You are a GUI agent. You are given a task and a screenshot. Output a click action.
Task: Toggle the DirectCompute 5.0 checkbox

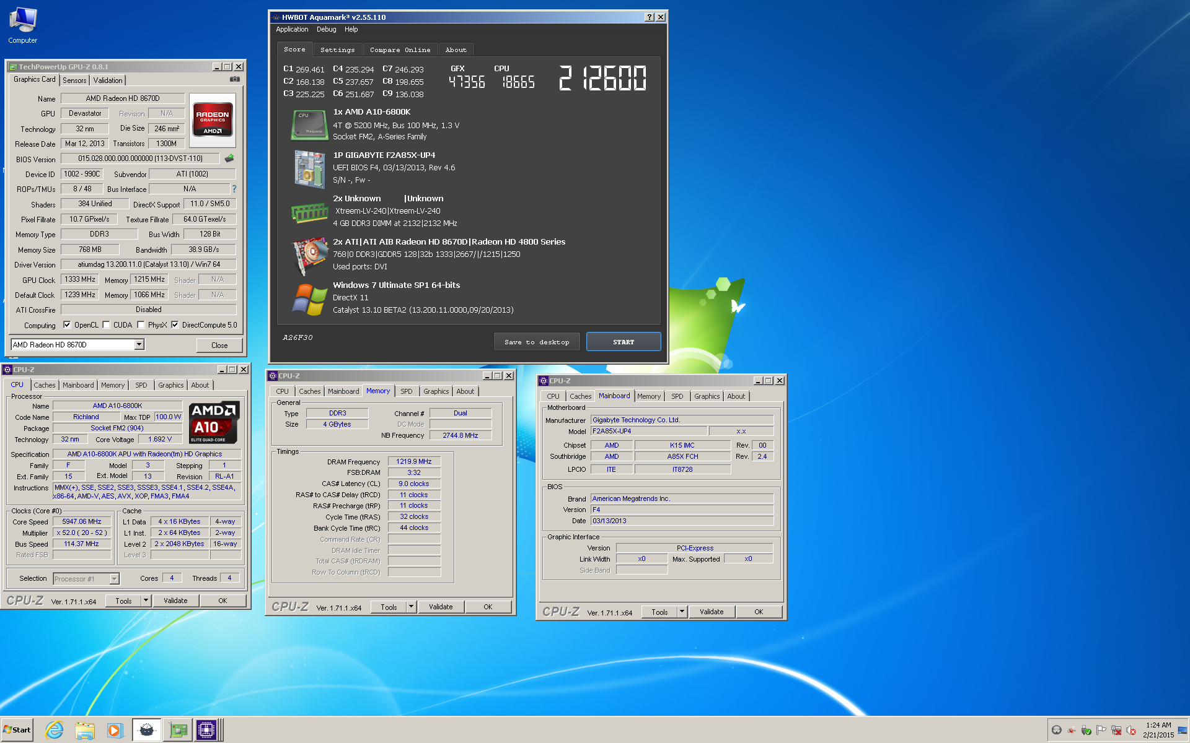(x=175, y=325)
